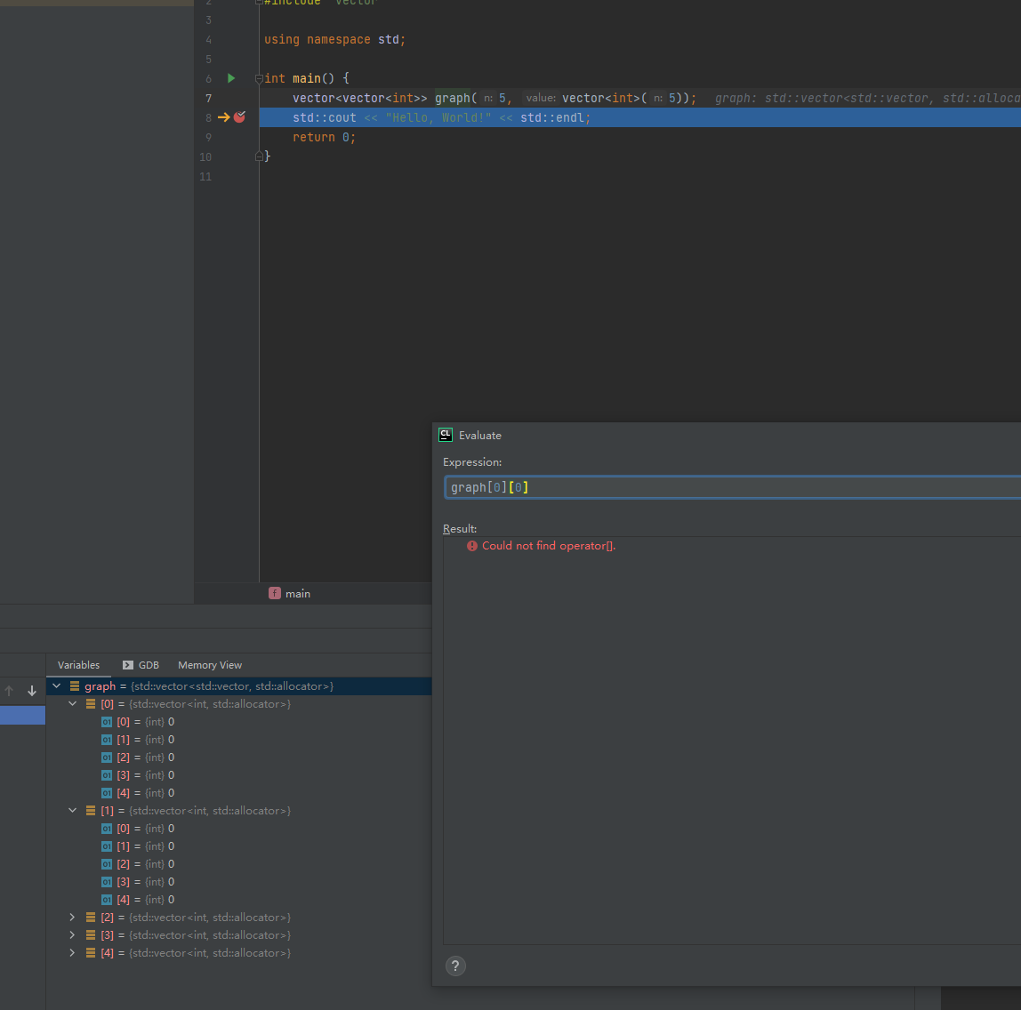This screenshot has height=1010, width=1021.
Task: Click the GDB console icon
Action: coord(128,665)
